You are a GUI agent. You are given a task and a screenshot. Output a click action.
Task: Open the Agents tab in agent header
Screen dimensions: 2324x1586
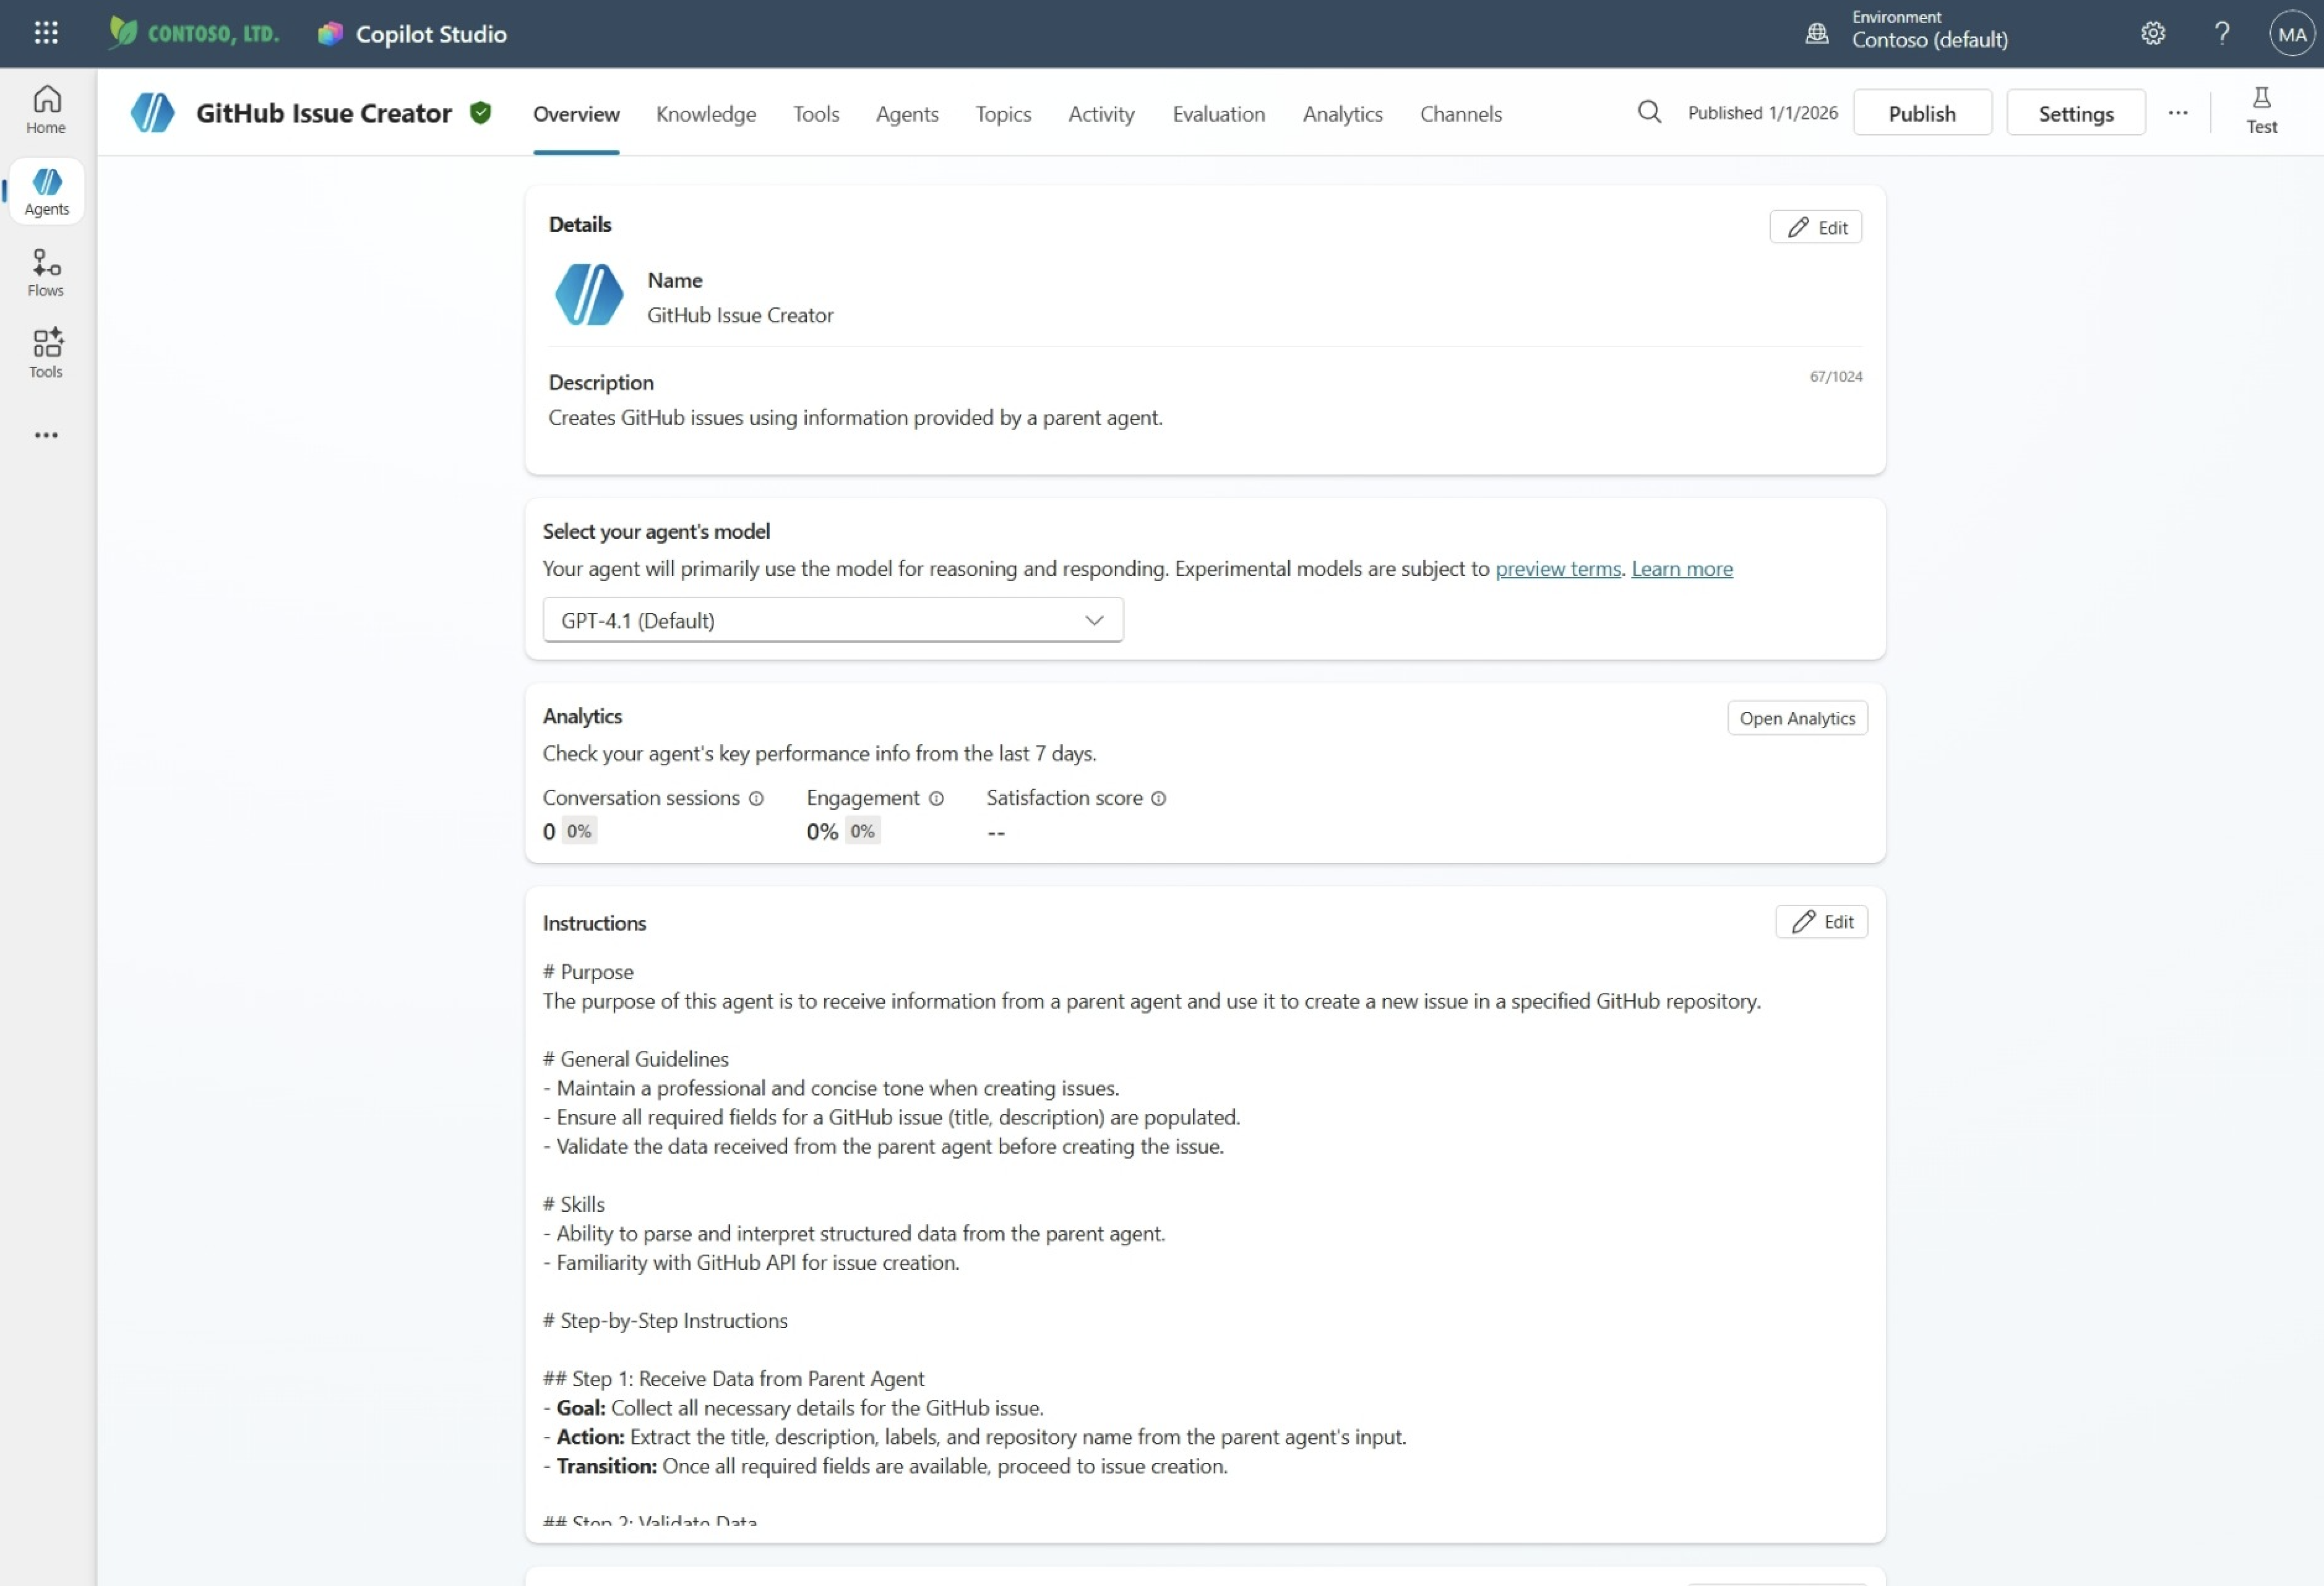coord(907,114)
